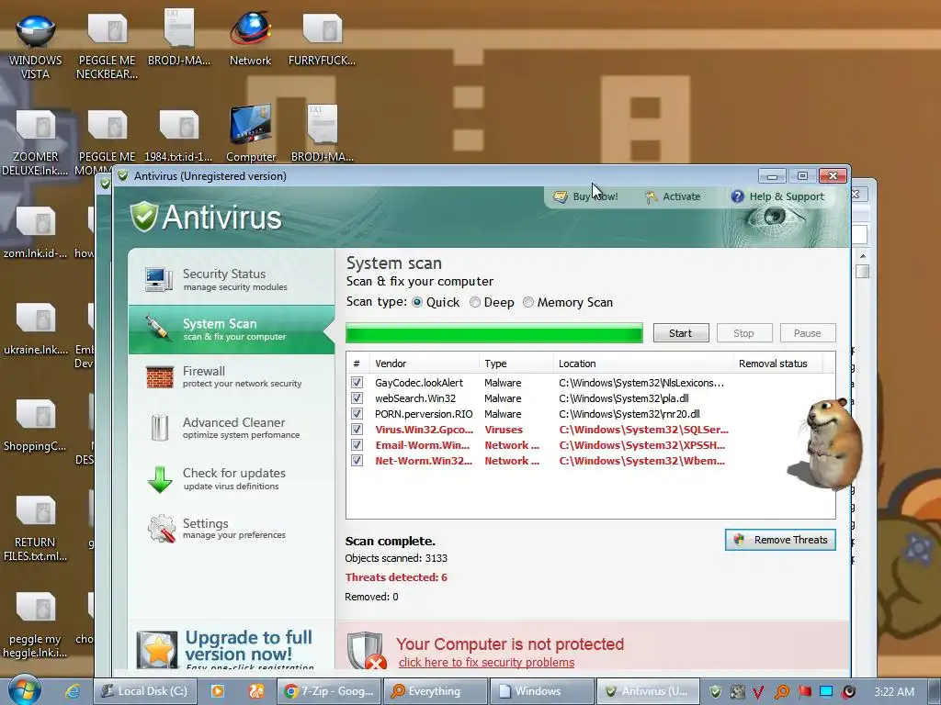The image size is (941, 705).
Task: Click the green Check for updates arrow
Action: pyautogui.click(x=160, y=479)
